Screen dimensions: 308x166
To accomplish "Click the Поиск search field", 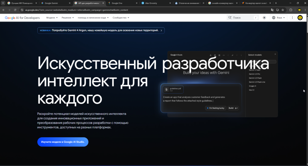I will point(243,18).
